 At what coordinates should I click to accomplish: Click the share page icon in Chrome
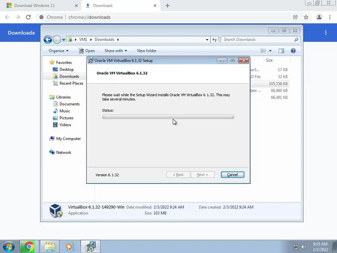click(296, 17)
